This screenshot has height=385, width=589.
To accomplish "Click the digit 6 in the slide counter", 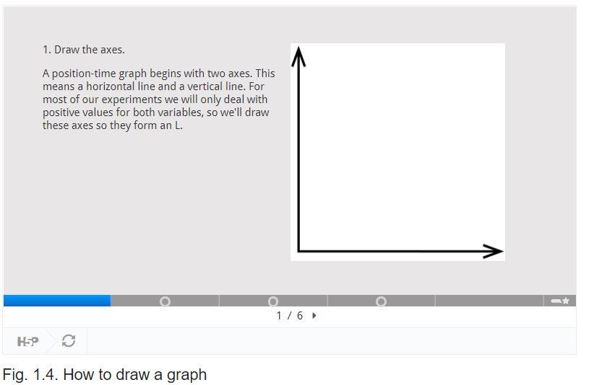I will tap(300, 316).
